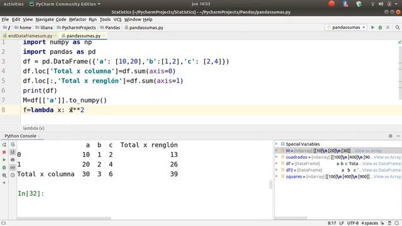The height and width of the screenshot is (226, 402).
Task: Click liliana breadcrumb folder
Action: click(x=44, y=28)
